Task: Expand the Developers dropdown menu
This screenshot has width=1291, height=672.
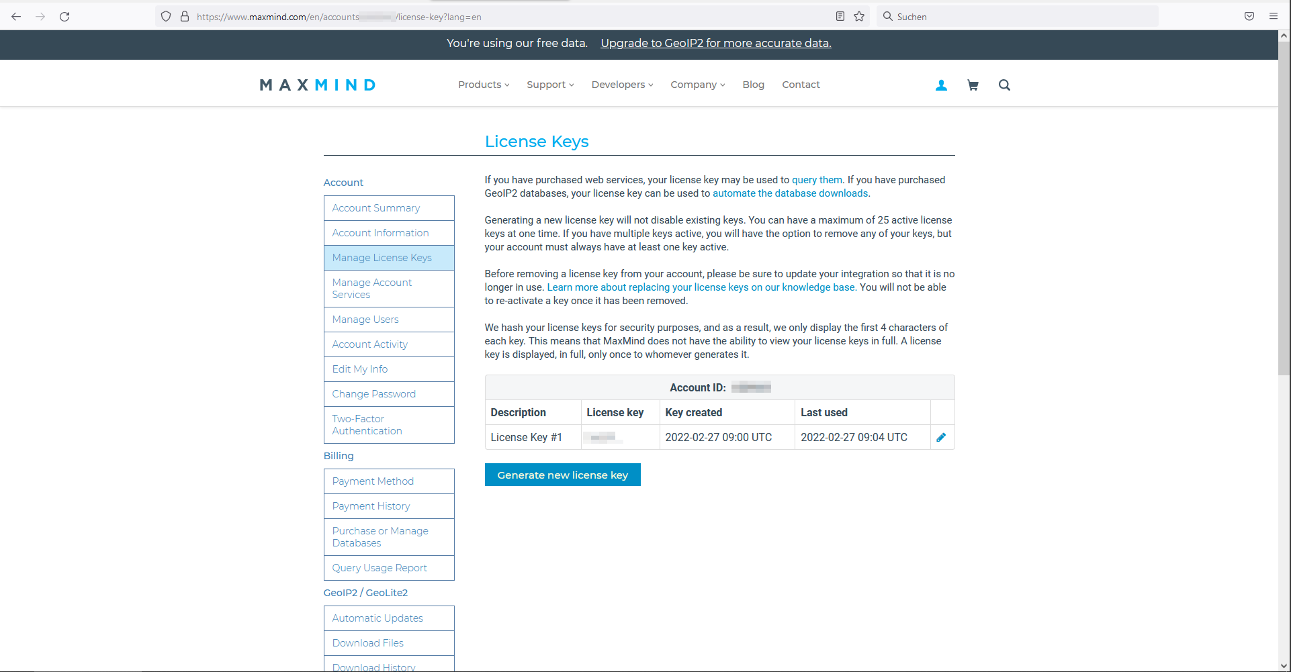Action: [622, 85]
